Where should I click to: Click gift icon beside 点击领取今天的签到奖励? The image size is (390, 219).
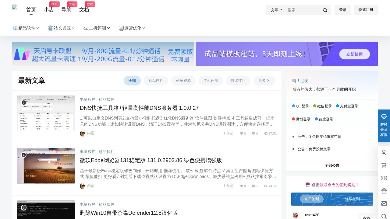pos(307,185)
